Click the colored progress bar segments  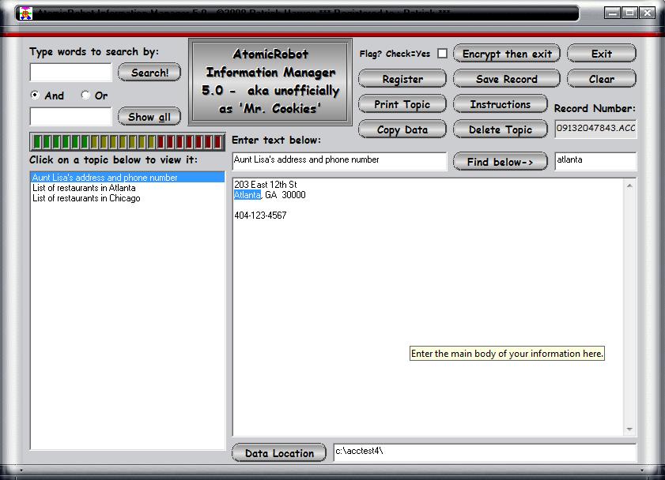pos(127,141)
